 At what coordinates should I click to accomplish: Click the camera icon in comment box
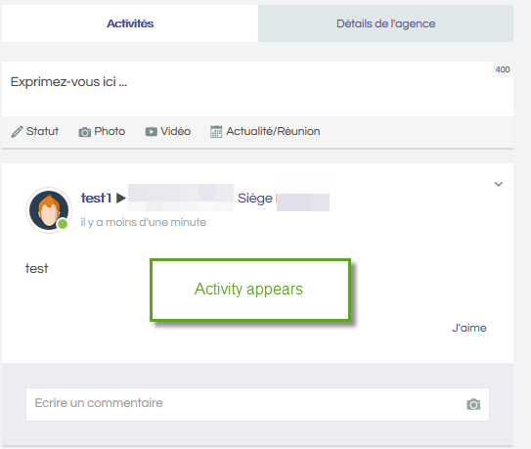473,404
